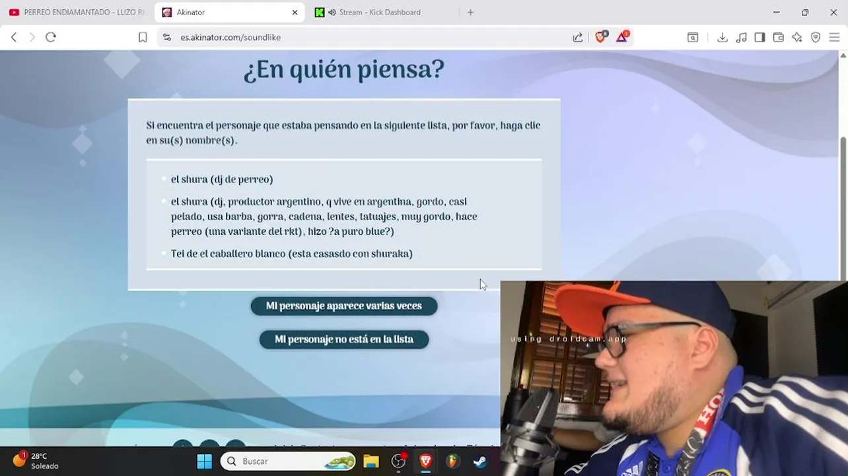The height and width of the screenshot is (476, 848).
Task: Click 'Mi personaje aparece varias veces' button
Action: (344, 306)
